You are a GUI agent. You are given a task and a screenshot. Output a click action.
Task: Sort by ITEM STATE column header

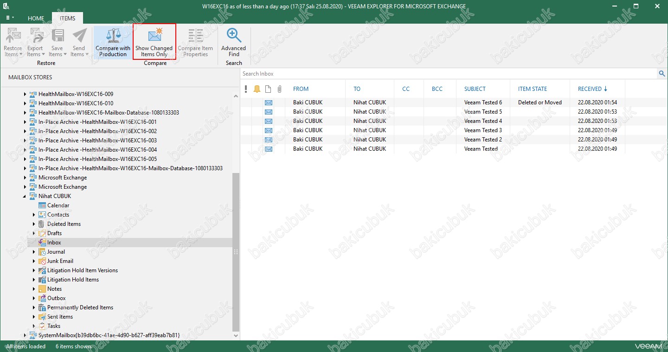[x=533, y=89]
